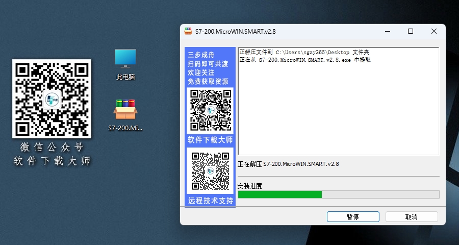
Task: Select the S7-200.Mi... archive desktop icon
Action: coord(125,115)
